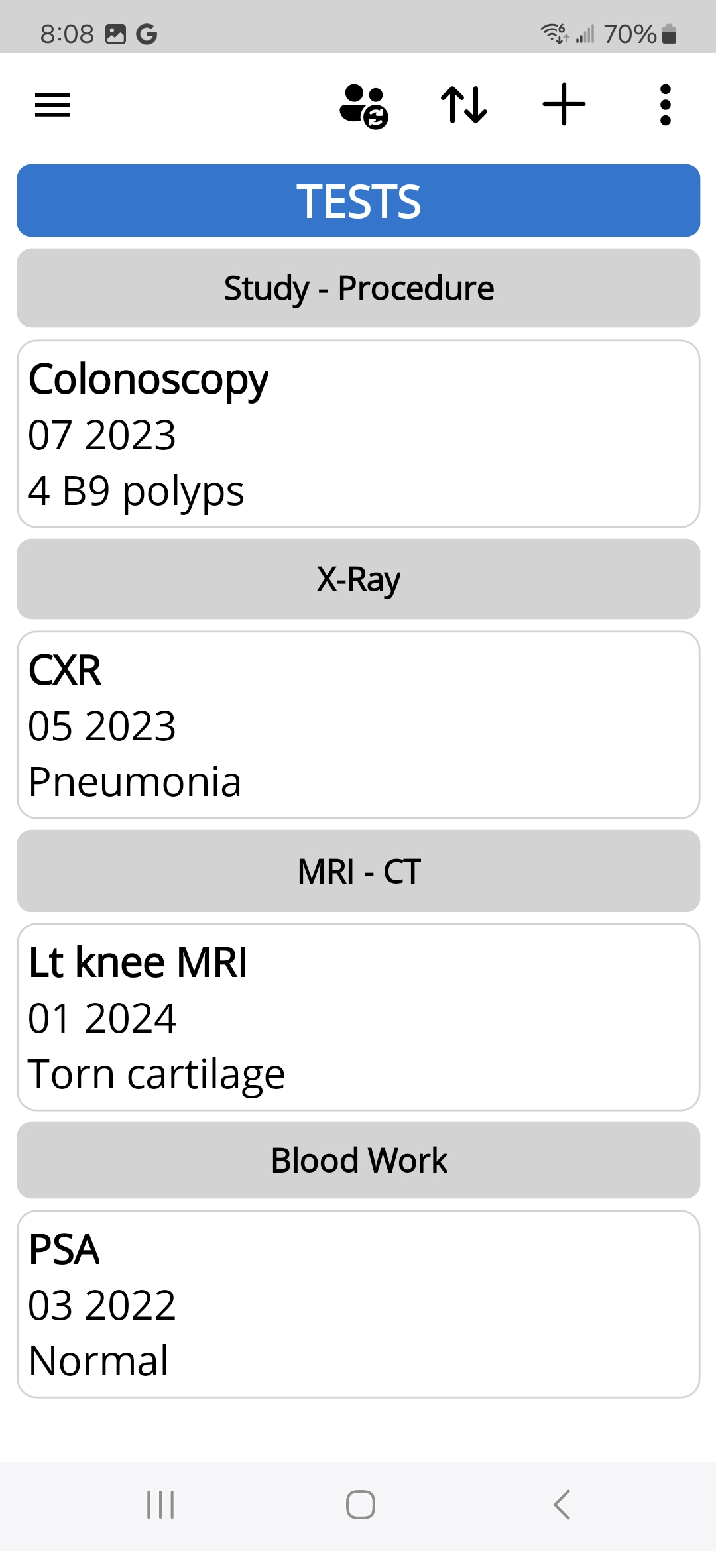Open the Colonoscopy test entry
Screen dimensions: 716x1551
[358, 434]
